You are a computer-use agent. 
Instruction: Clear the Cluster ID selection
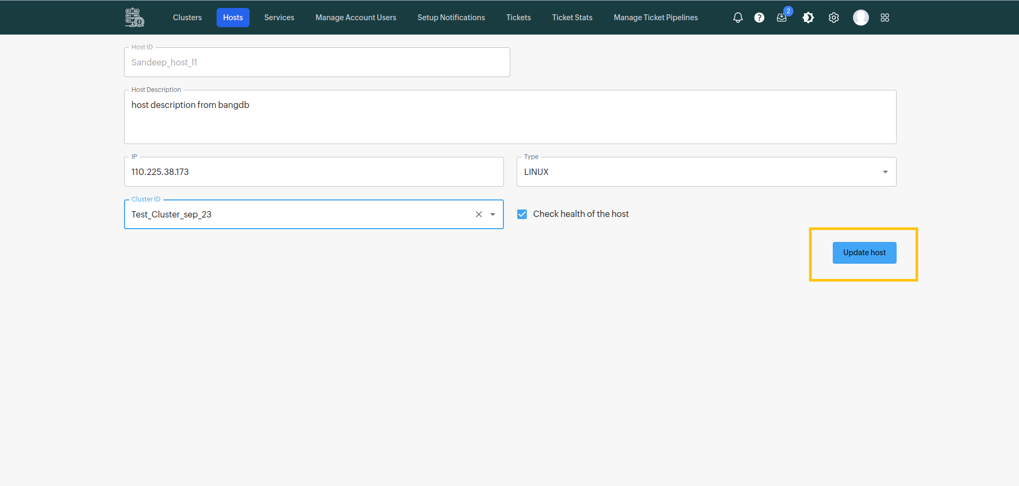pyautogui.click(x=479, y=214)
